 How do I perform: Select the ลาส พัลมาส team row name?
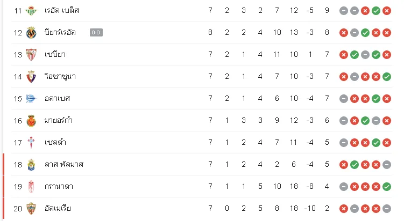(x=64, y=165)
